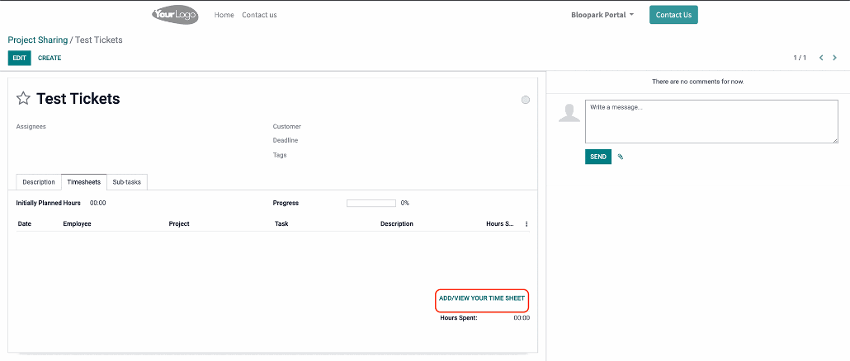The width and height of the screenshot is (850, 361).
Task: Open the Contact us navigation link
Action: (x=259, y=15)
